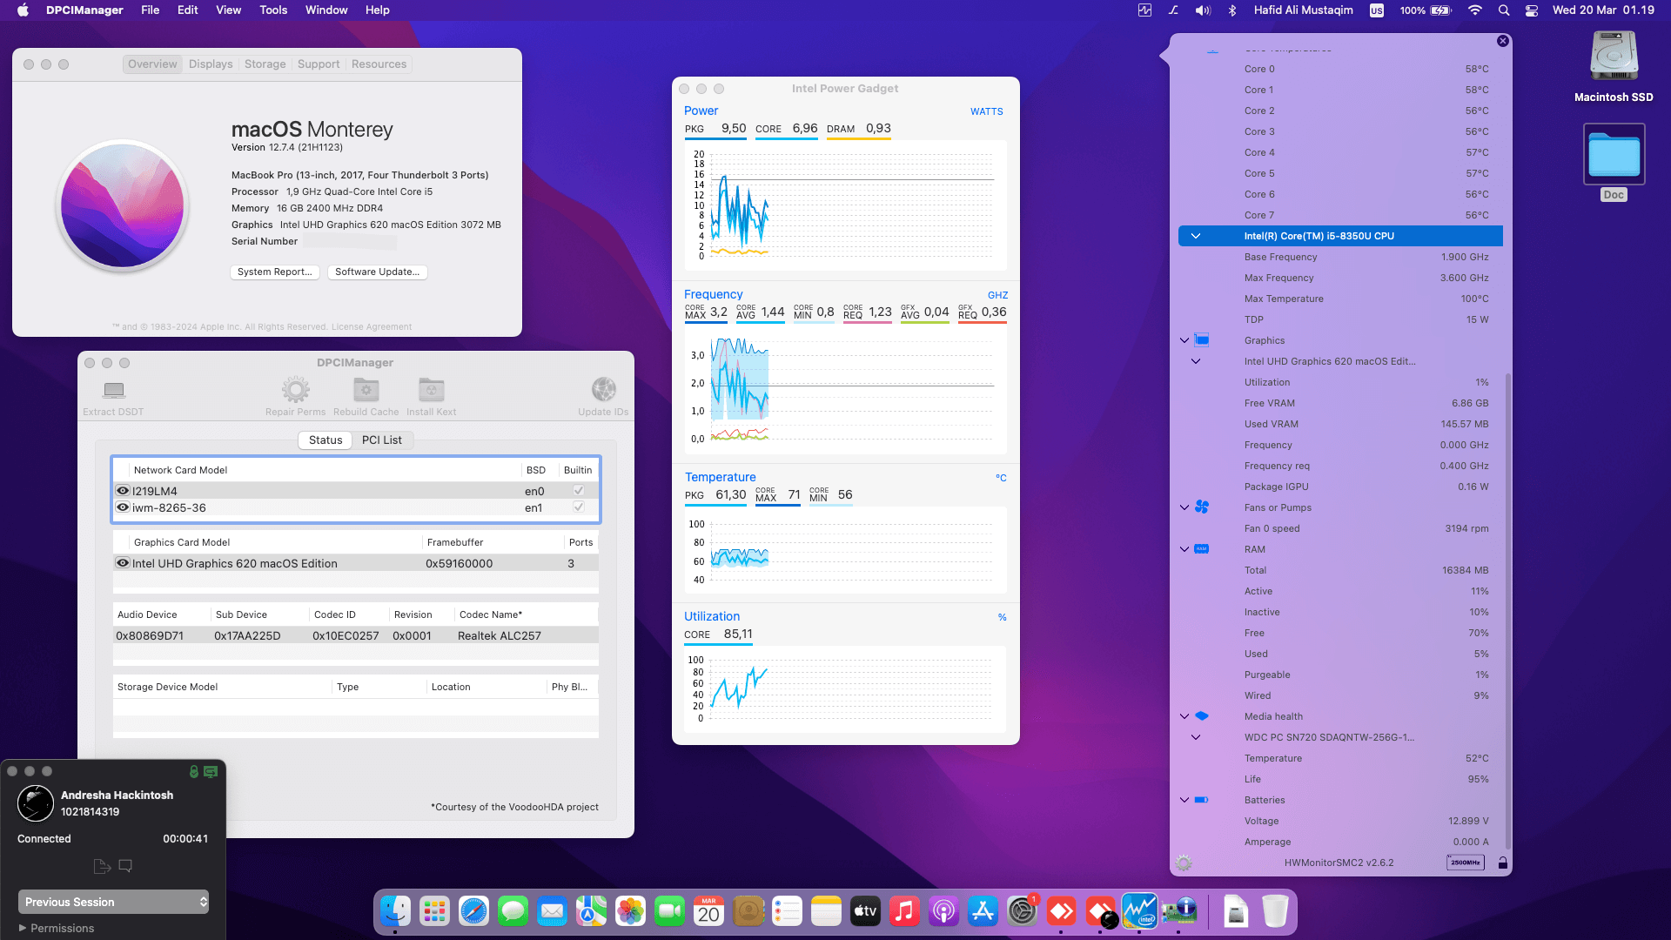Collapse the Media health chevron
This screenshot has width=1671, height=940.
tap(1184, 716)
